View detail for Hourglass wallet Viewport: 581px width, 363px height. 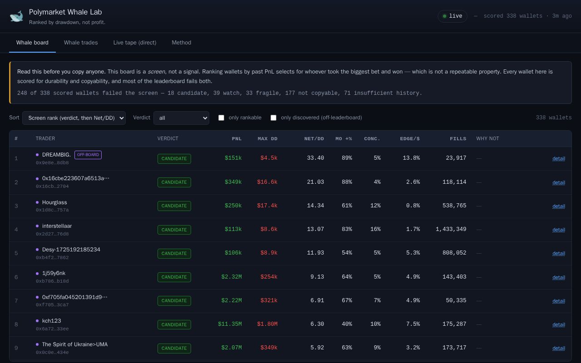pyautogui.click(x=559, y=206)
